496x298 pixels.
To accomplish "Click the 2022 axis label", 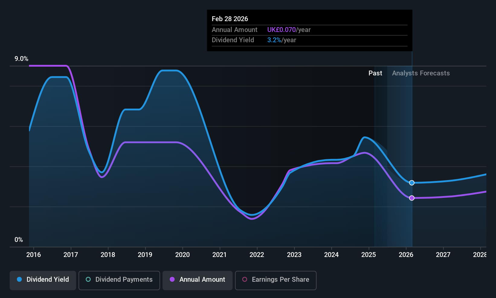I will (257, 255).
